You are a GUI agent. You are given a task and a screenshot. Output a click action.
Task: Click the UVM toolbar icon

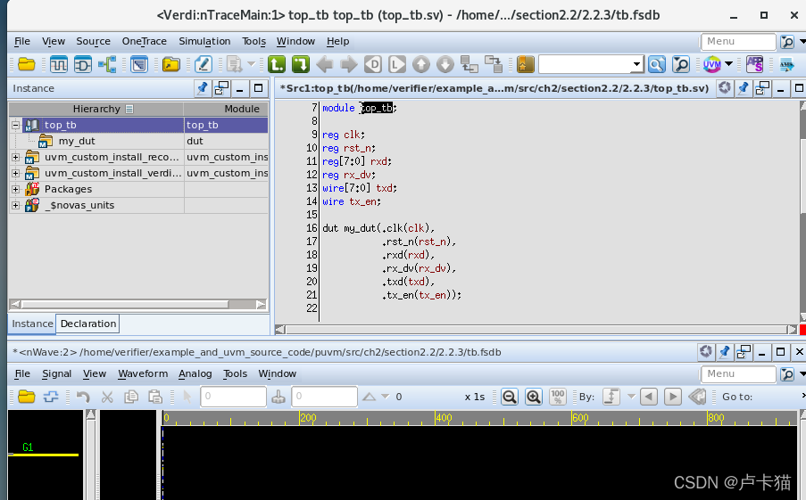point(711,64)
